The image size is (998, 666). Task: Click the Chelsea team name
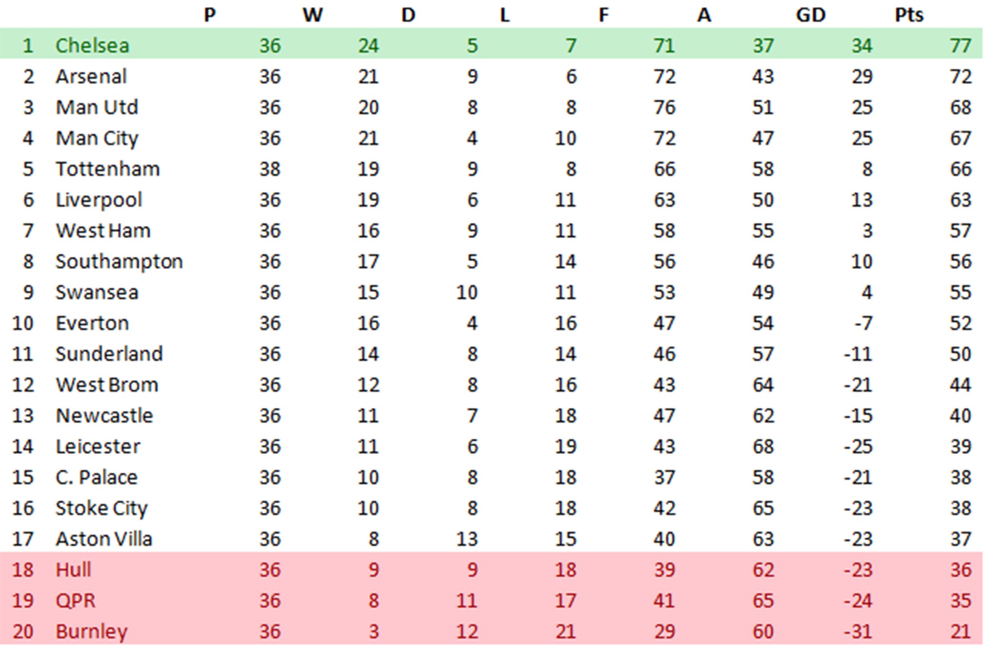[x=92, y=46]
